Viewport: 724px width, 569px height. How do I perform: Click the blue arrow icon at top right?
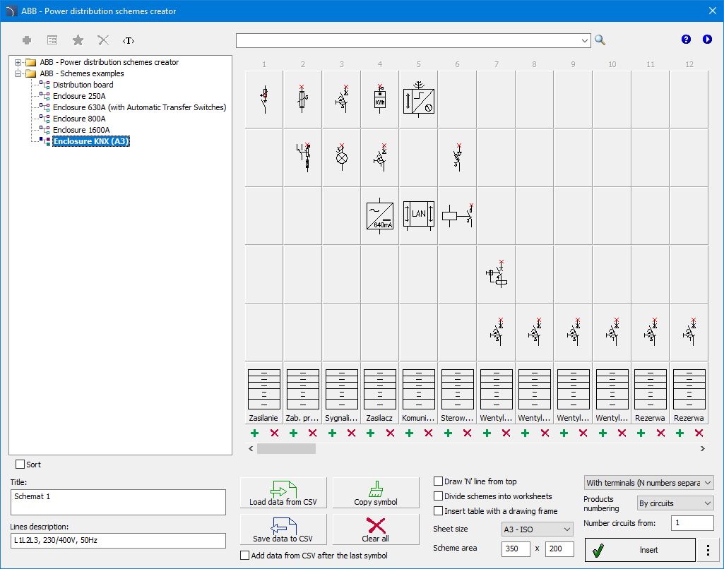707,40
